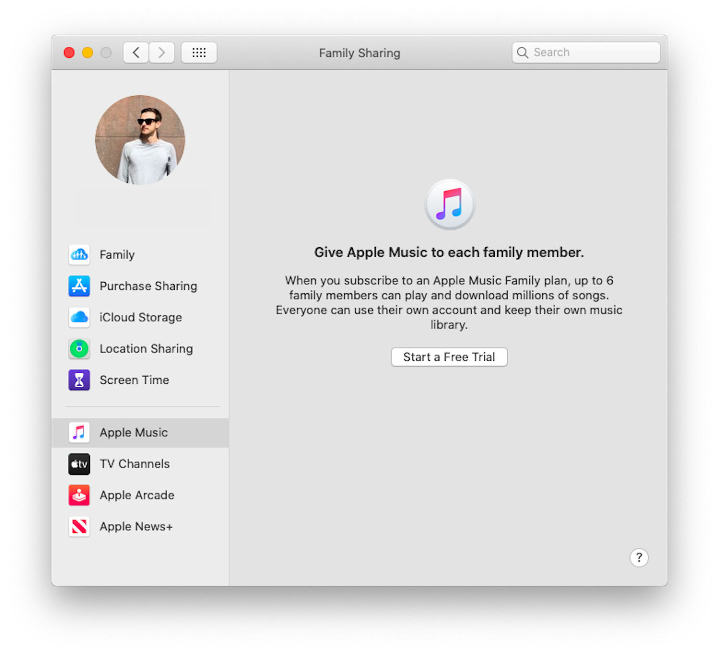Navigate back with the left arrow
The height and width of the screenshot is (654, 719).
(135, 52)
